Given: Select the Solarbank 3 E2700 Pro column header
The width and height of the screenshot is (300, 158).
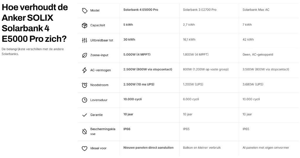Looking at the screenshot, I should [200, 10].
